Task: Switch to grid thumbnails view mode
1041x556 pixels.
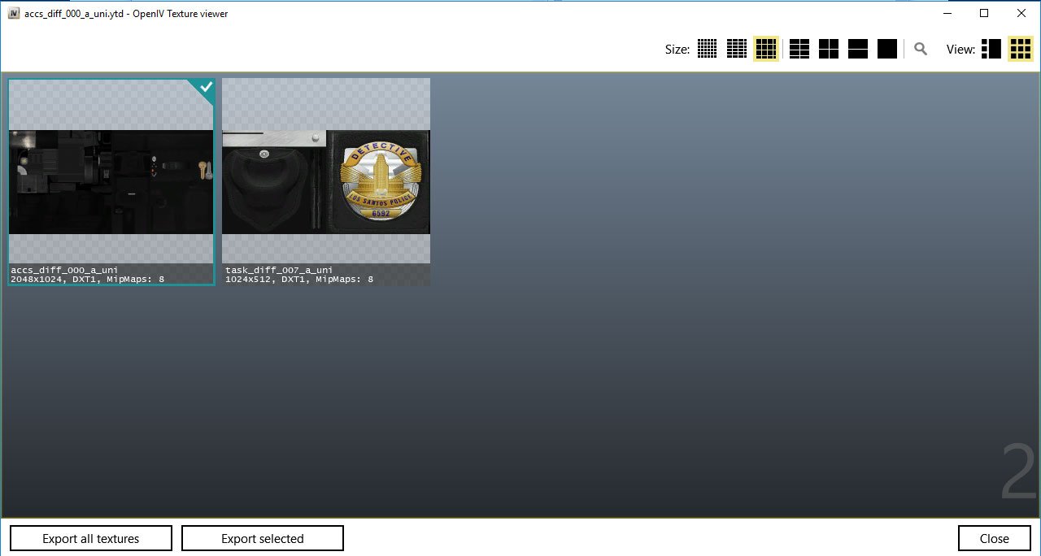Action: click(1020, 49)
